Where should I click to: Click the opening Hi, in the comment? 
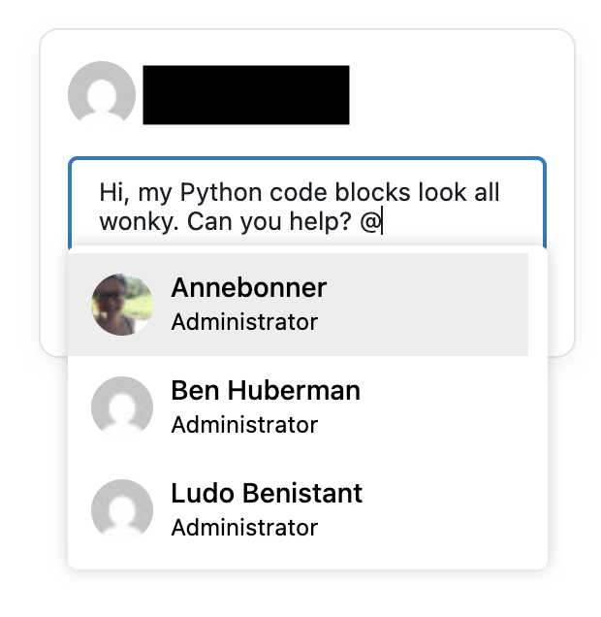pos(114,193)
